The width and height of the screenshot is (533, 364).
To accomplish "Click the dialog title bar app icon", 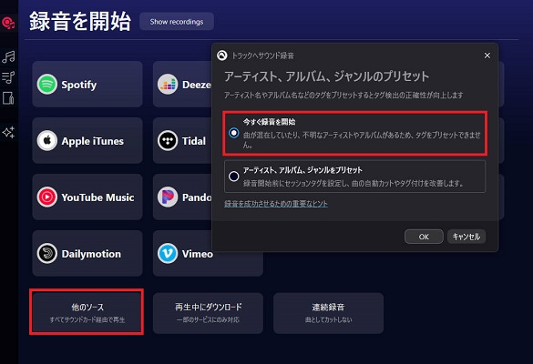I will coord(222,56).
